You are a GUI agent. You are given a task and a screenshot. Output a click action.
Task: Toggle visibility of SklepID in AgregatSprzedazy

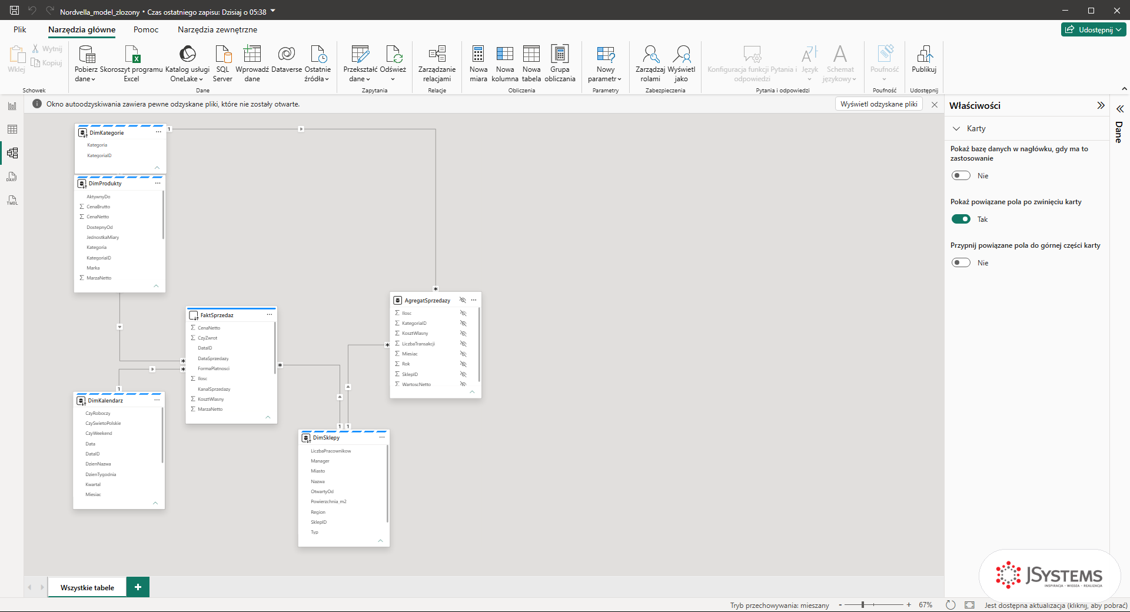point(463,374)
